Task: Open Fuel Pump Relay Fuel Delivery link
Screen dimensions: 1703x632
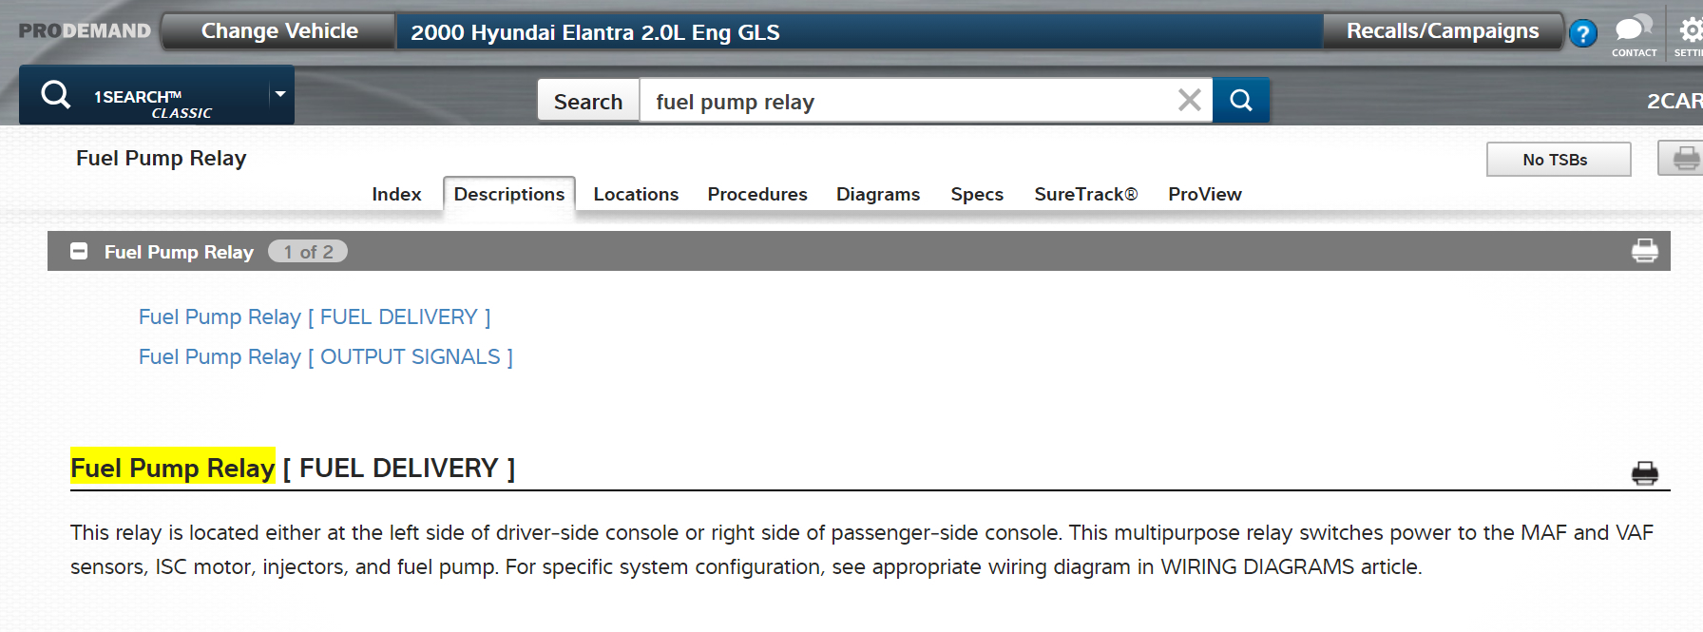Action: point(314,316)
